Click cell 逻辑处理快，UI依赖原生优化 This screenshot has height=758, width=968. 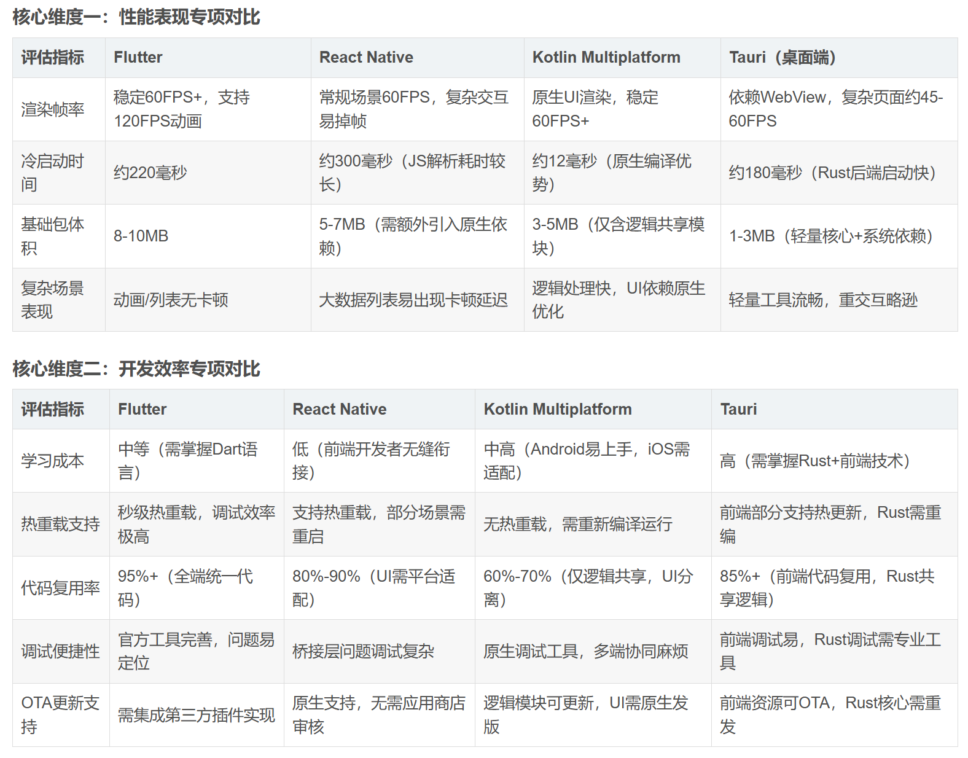(622, 300)
